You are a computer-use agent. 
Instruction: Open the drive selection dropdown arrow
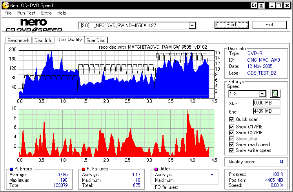[192, 26]
